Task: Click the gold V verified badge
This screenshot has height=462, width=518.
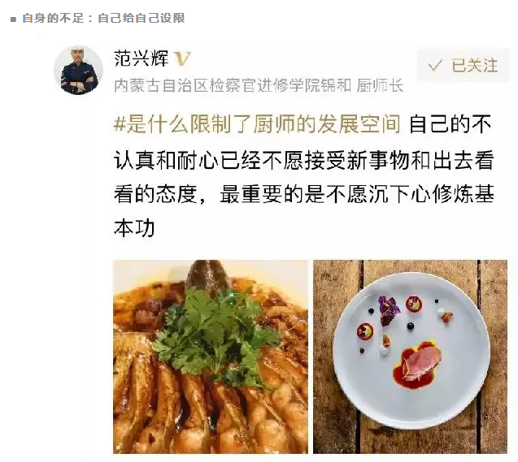Action: [x=182, y=58]
